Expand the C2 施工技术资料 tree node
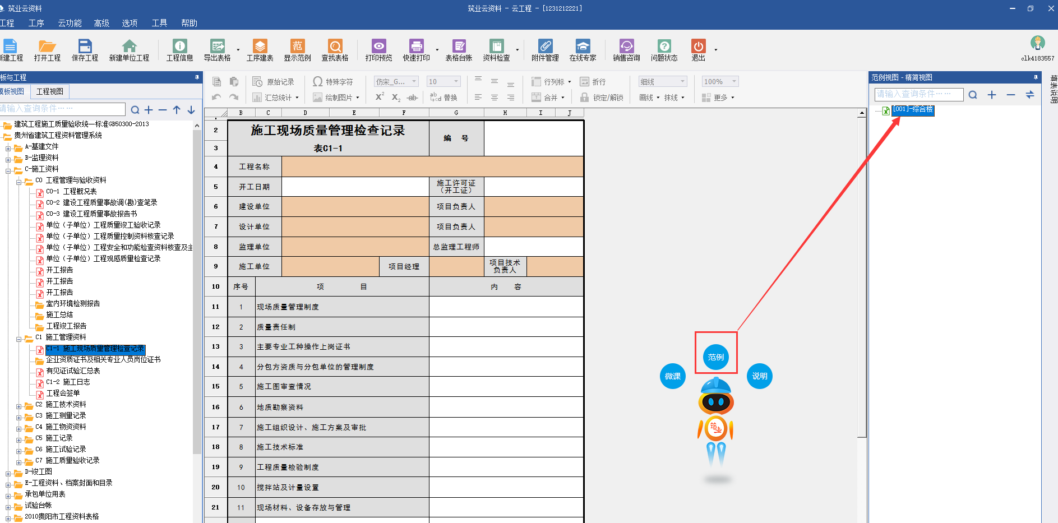The image size is (1058, 523). coord(19,406)
